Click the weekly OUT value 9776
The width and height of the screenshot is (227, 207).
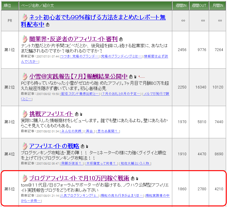202,50
